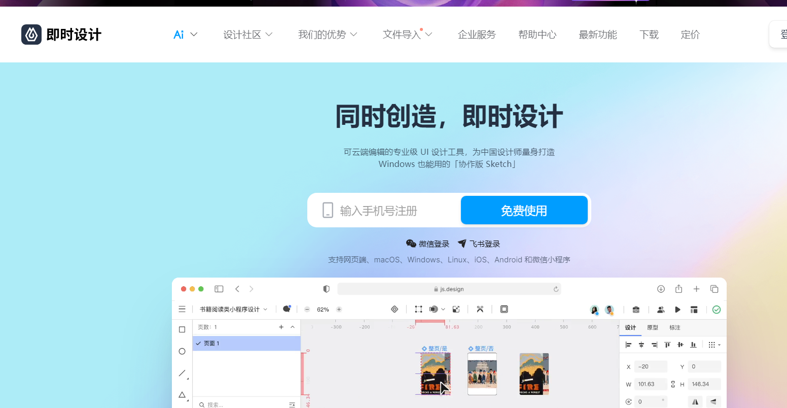
Task: Open the hamburger menu in editor toolbar
Action: pos(182,309)
